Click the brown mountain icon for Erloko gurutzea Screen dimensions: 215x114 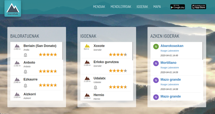click(x=87, y=62)
